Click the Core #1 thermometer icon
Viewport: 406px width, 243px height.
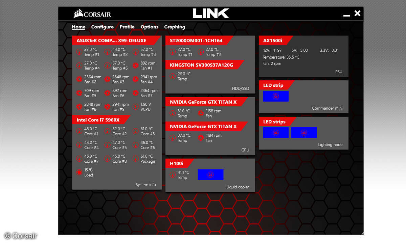(x=79, y=131)
